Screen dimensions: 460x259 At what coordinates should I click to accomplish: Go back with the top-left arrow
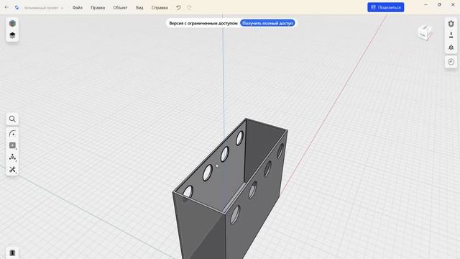(6, 7)
